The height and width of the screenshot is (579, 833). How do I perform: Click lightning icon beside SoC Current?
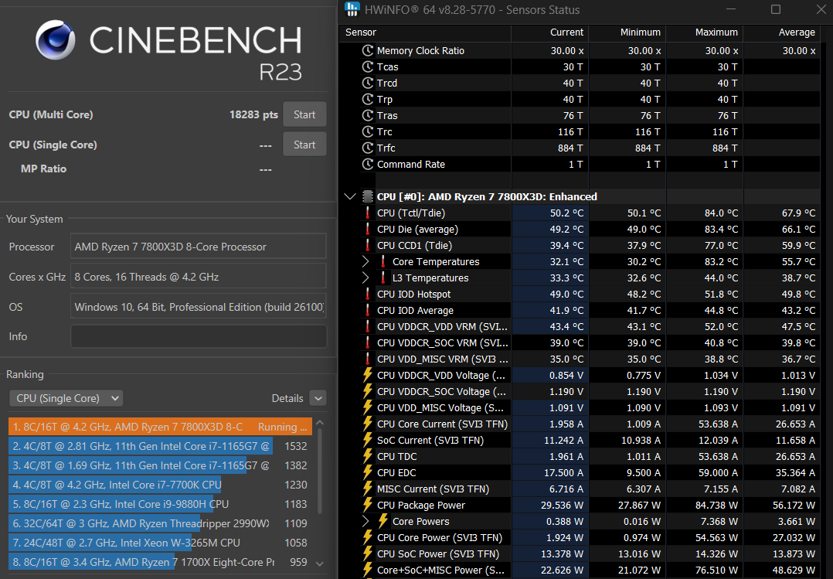click(368, 440)
